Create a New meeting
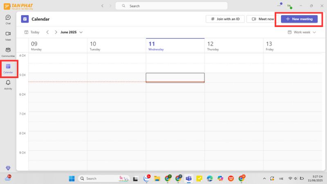 [299, 19]
